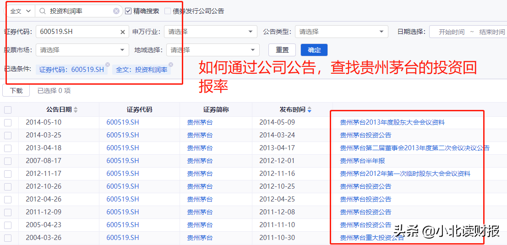Tick the checkbox for the 2014-05-10 row
Viewport: 507px width, 245px height.
click(8, 123)
